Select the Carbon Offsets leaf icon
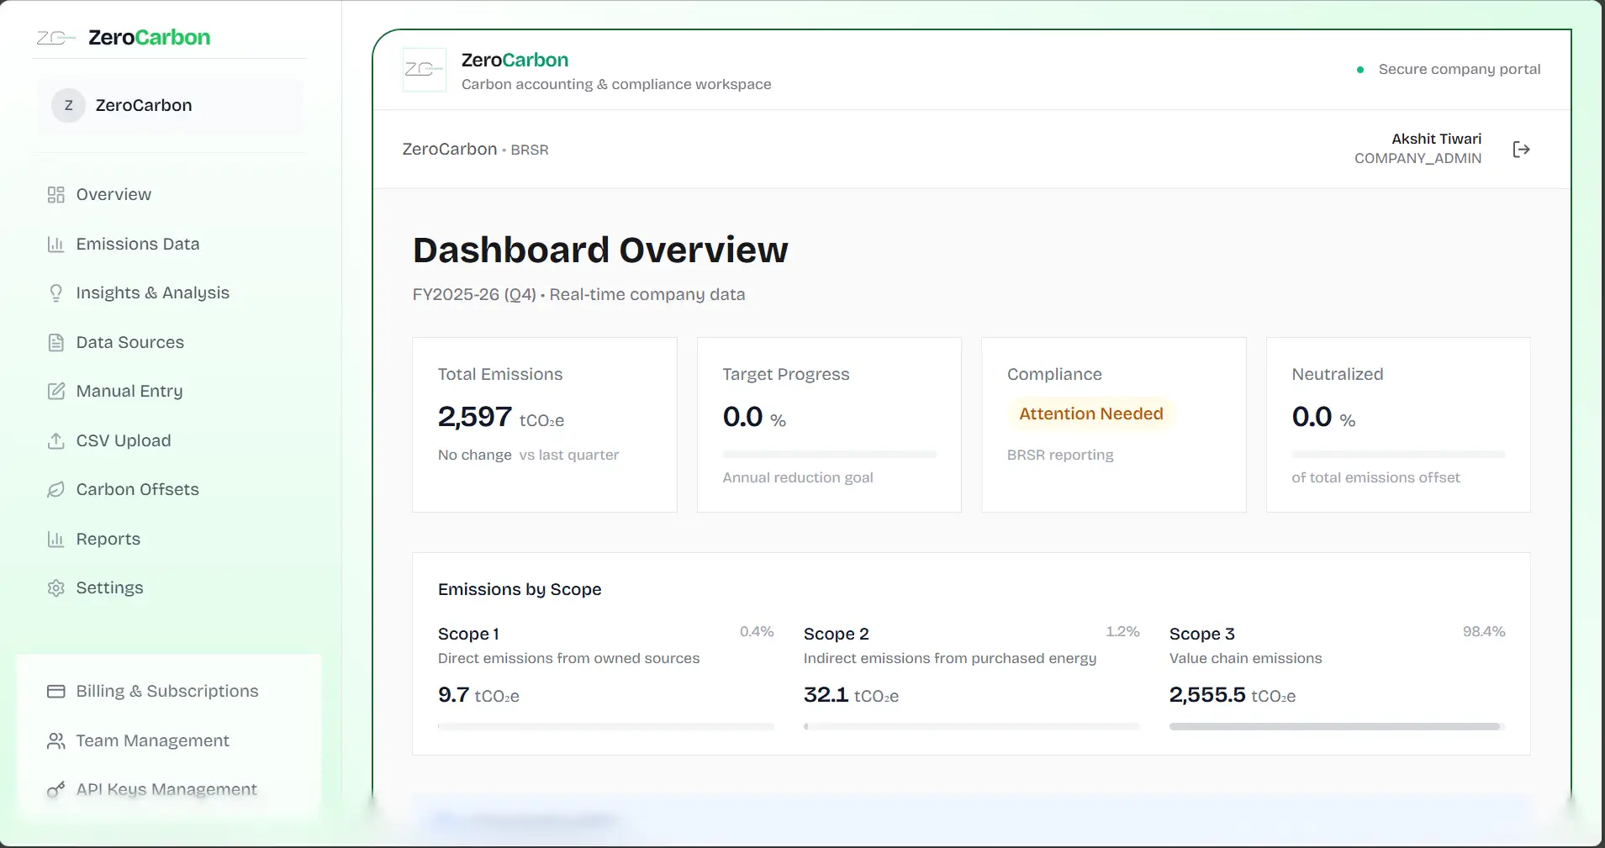This screenshot has height=848, width=1605. 55,489
